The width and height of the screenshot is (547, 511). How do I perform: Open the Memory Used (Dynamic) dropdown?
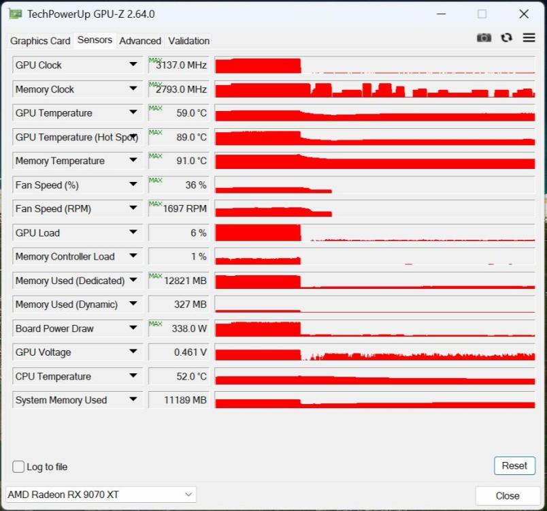pyautogui.click(x=133, y=304)
